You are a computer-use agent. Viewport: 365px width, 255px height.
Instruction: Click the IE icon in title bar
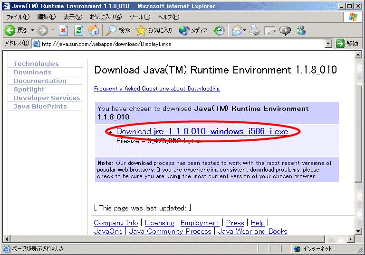6,6
